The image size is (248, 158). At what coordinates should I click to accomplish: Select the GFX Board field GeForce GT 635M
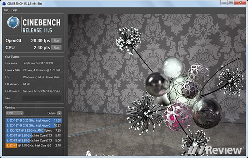(x=41, y=91)
